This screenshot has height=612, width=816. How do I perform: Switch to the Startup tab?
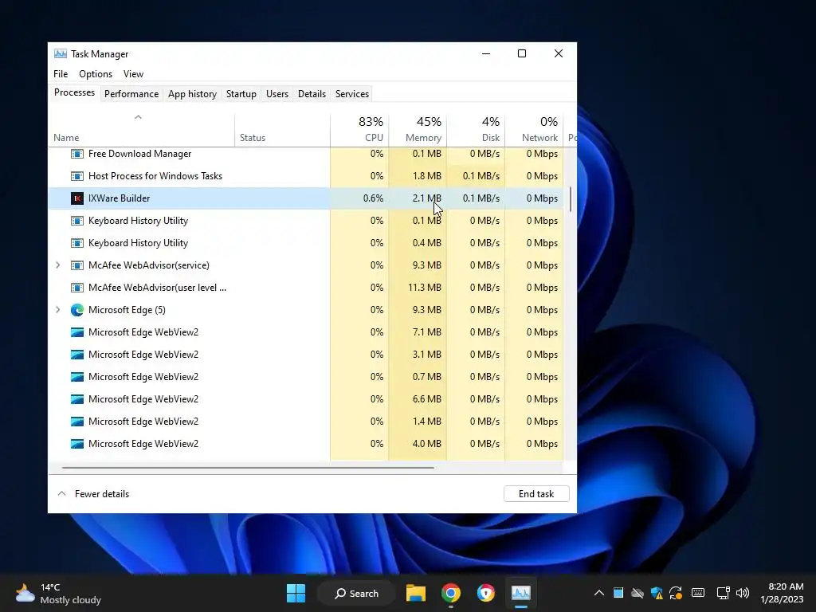tap(241, 94)
